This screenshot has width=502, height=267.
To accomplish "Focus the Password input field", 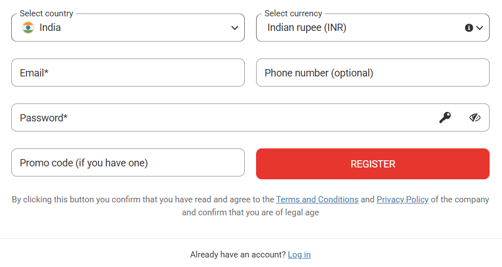I will (x=250, y=117).
